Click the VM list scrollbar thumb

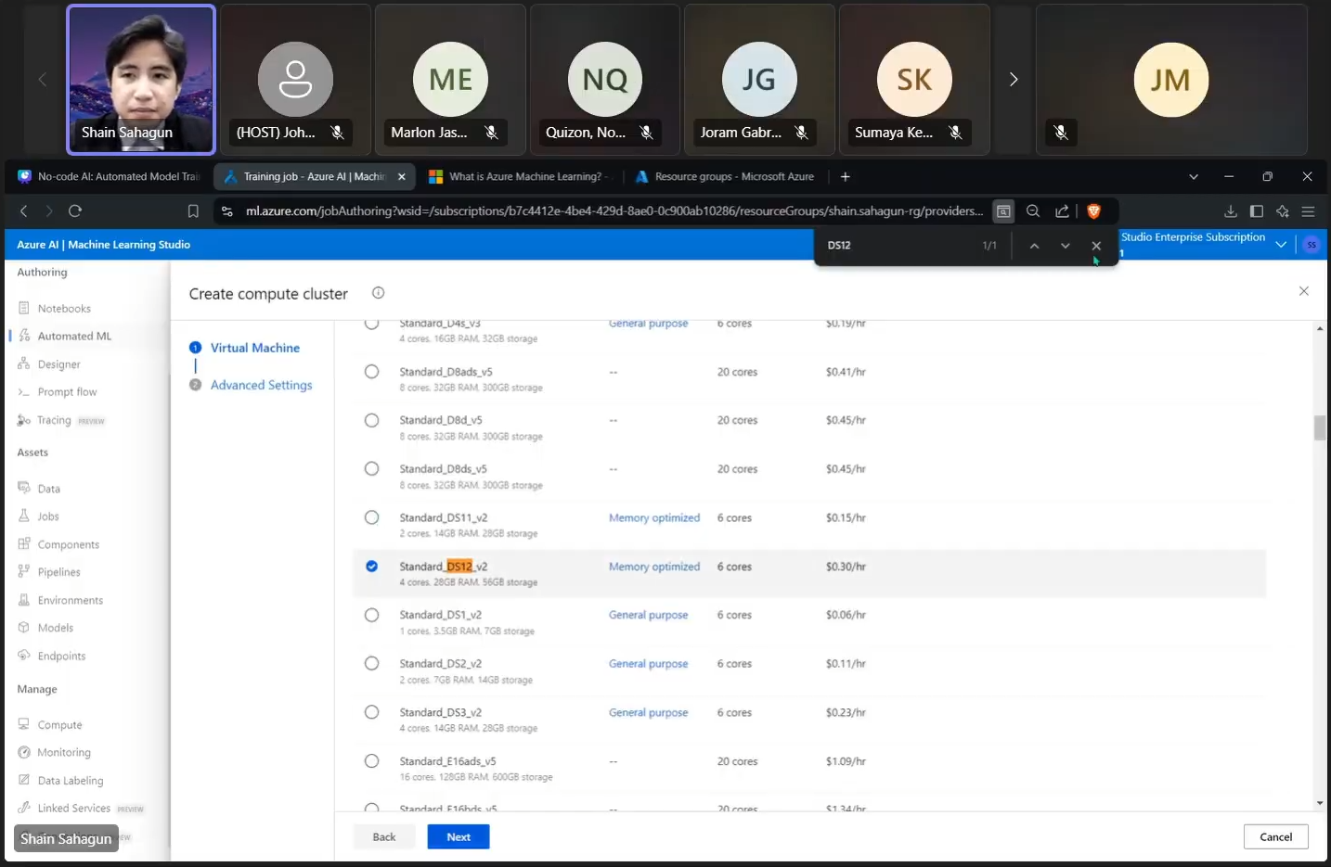point(1320,427)
